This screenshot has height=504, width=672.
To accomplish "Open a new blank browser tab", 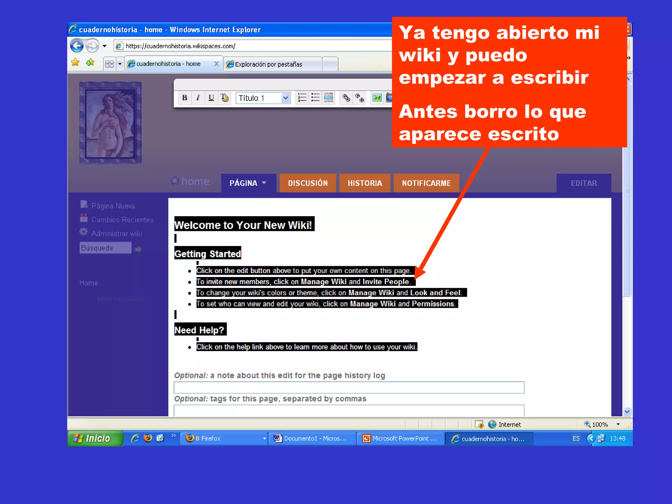I will click(x=330, y=64).
